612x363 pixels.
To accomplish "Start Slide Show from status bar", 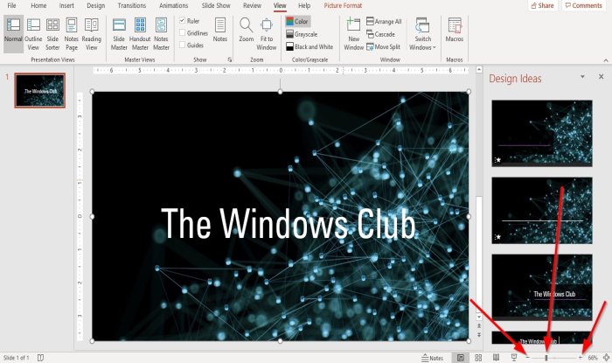I will click(x=514, y=358).
